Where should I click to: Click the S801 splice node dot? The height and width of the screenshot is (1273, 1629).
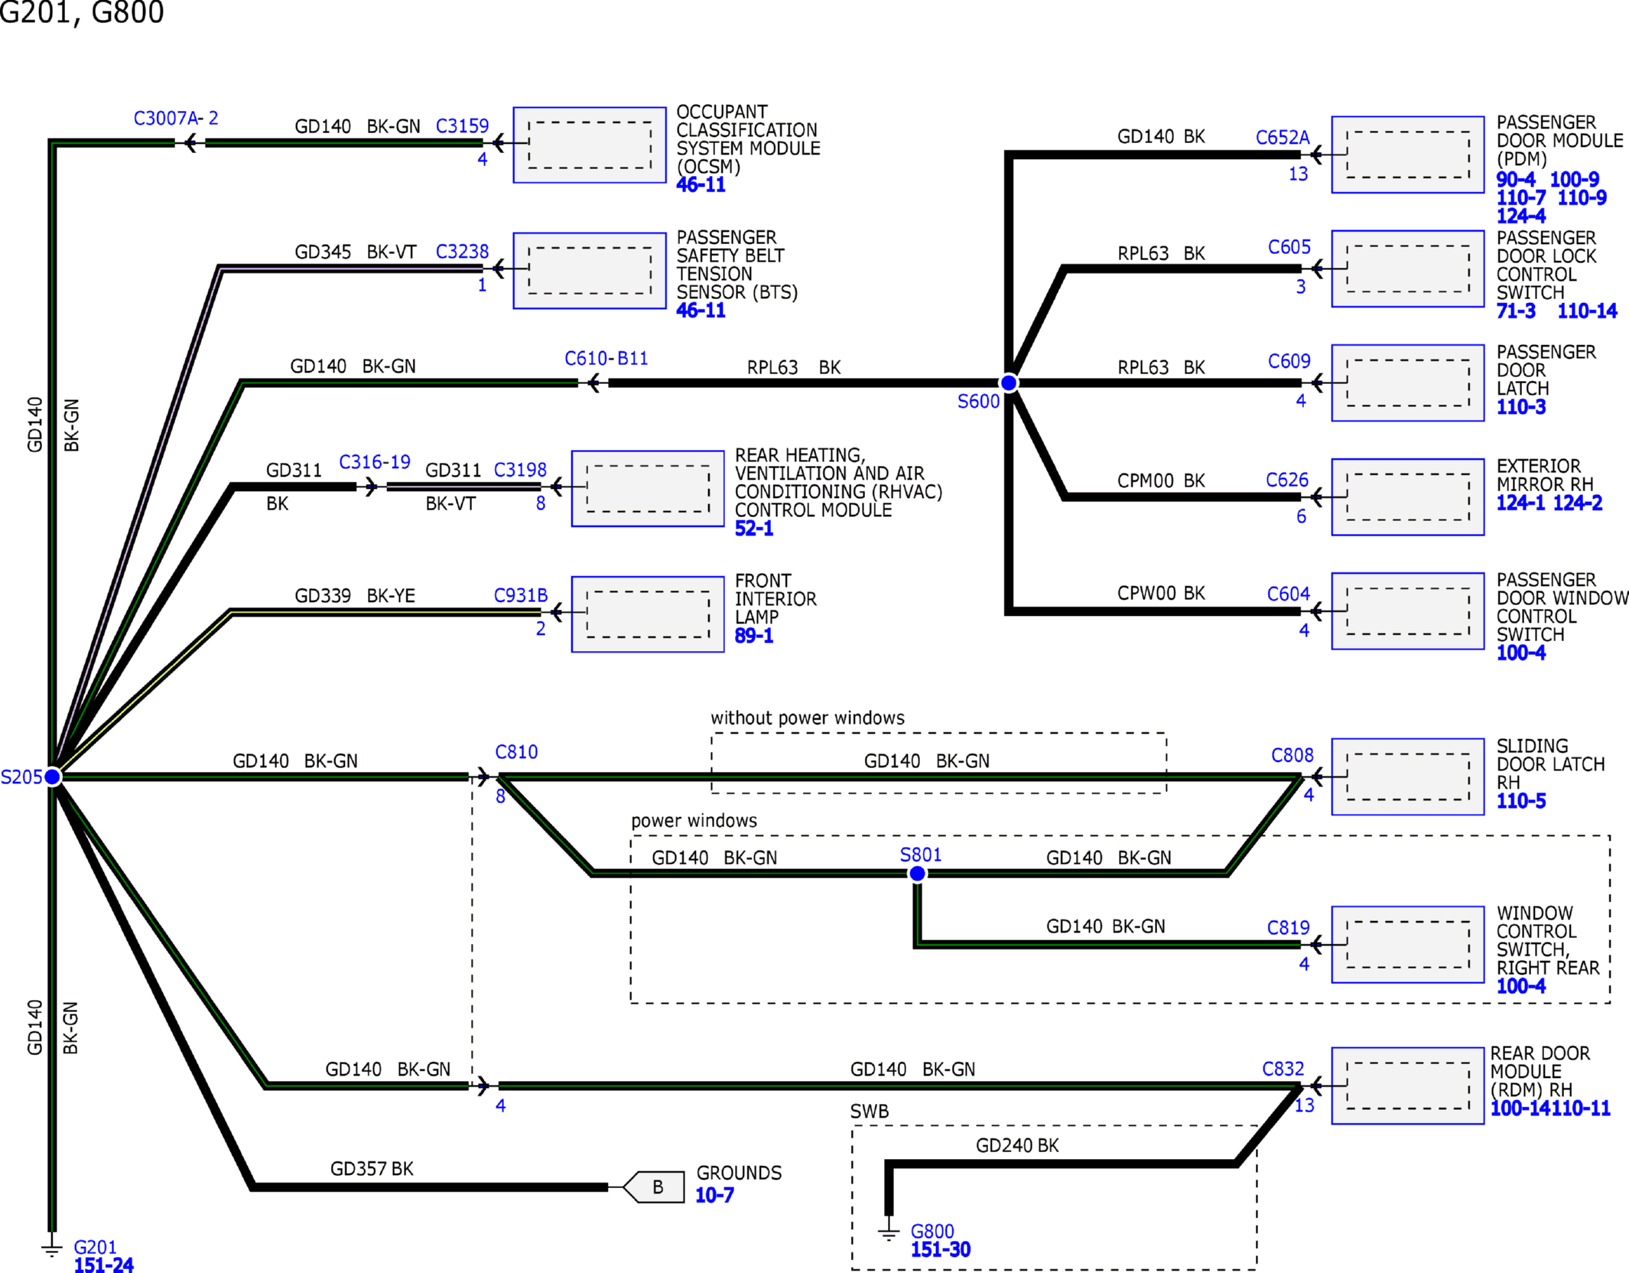(x=917, y=874)
